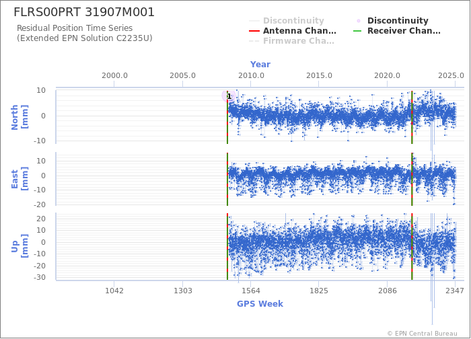Click the 2010.0 year tick label
Screen dimensions: 471x339
[251, 75]
